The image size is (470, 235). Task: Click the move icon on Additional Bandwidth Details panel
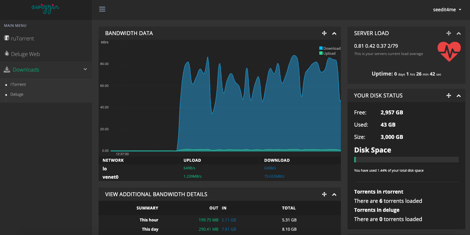[324, 194]
